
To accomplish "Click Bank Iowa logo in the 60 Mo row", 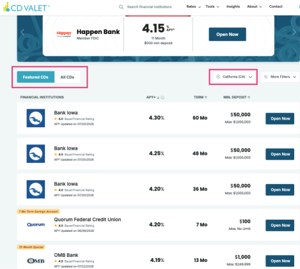I will pos(36,118).
